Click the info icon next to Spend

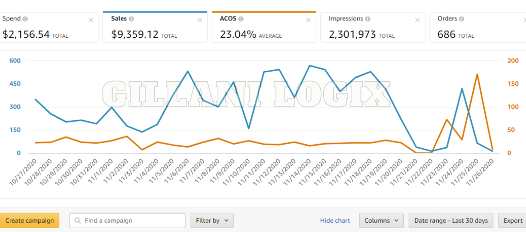25,19
